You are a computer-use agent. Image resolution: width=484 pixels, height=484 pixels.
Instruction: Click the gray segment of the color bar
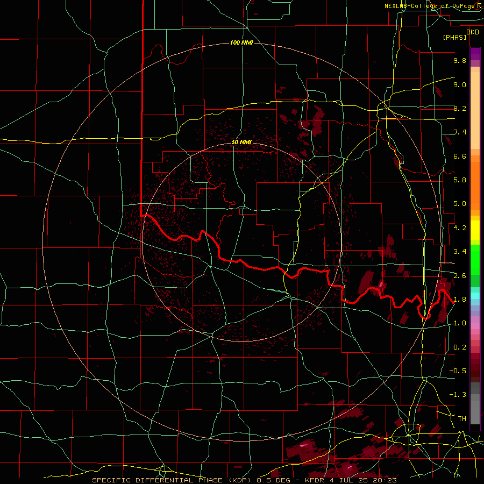[475, 403]
